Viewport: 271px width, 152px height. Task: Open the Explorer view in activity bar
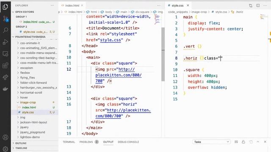pos(6,7)
